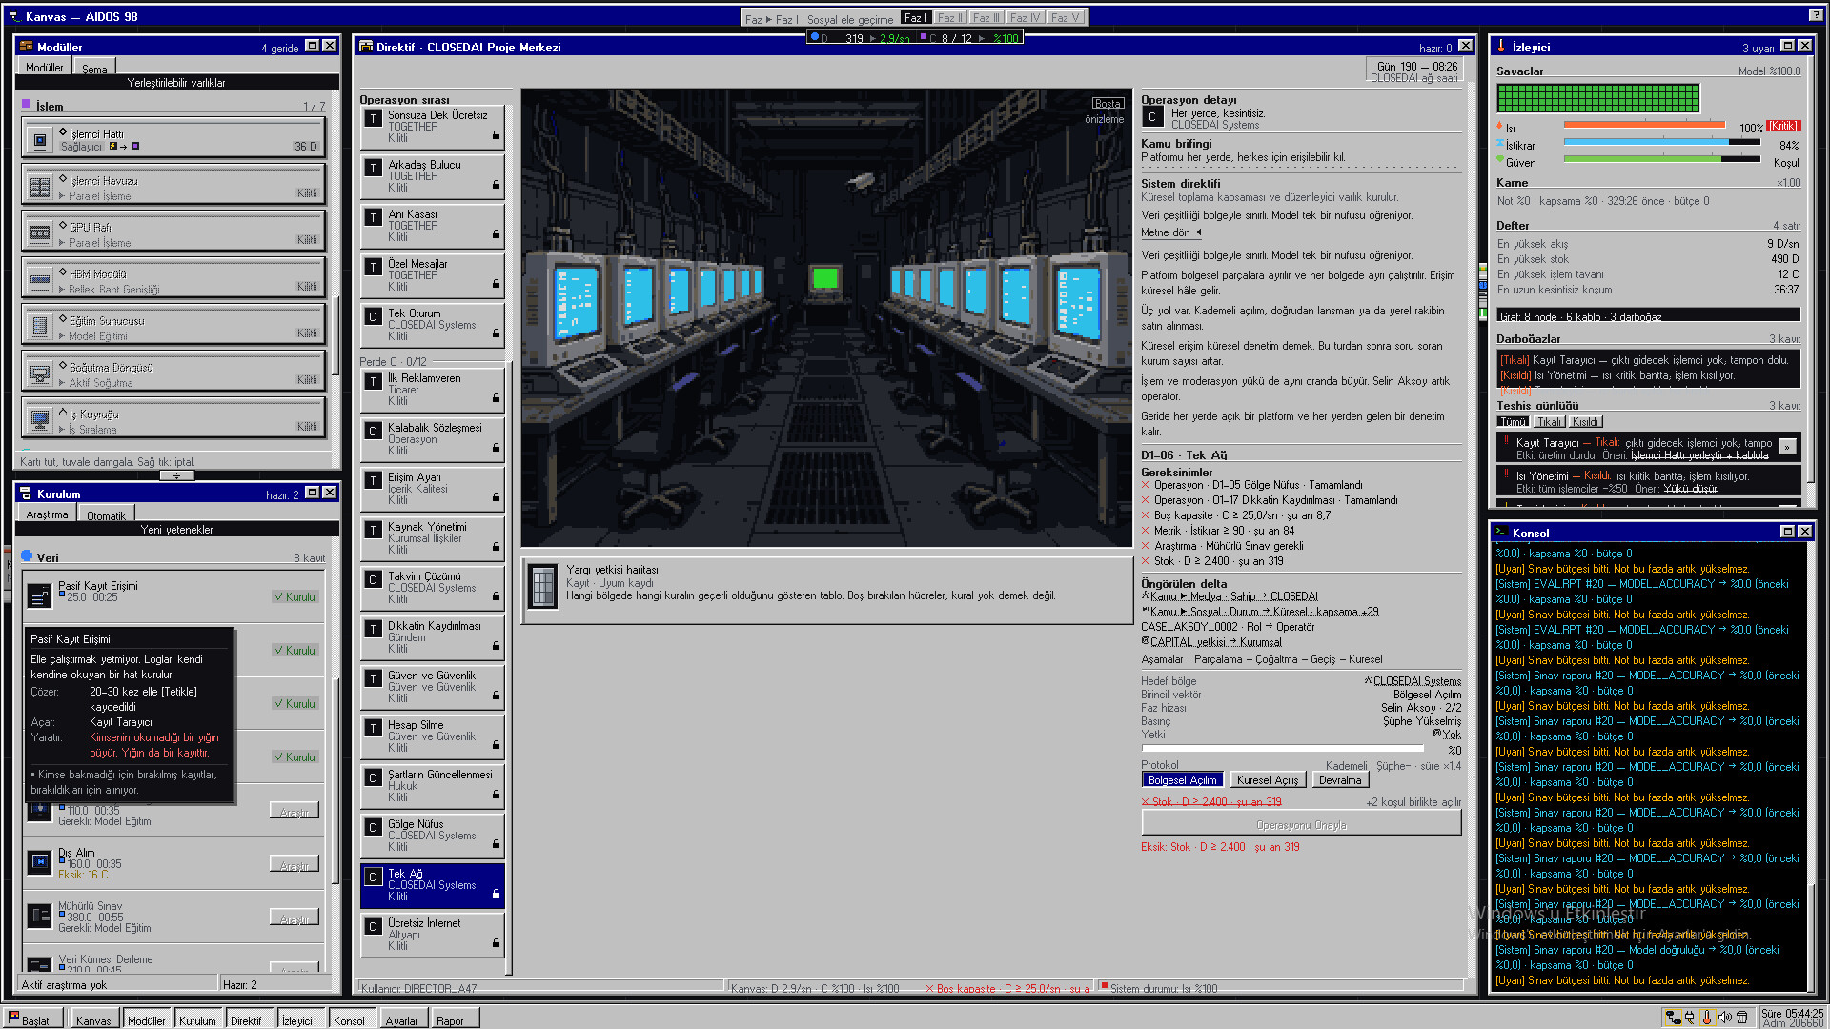Switch to the Şema tab in Modüller

[94, 69]
